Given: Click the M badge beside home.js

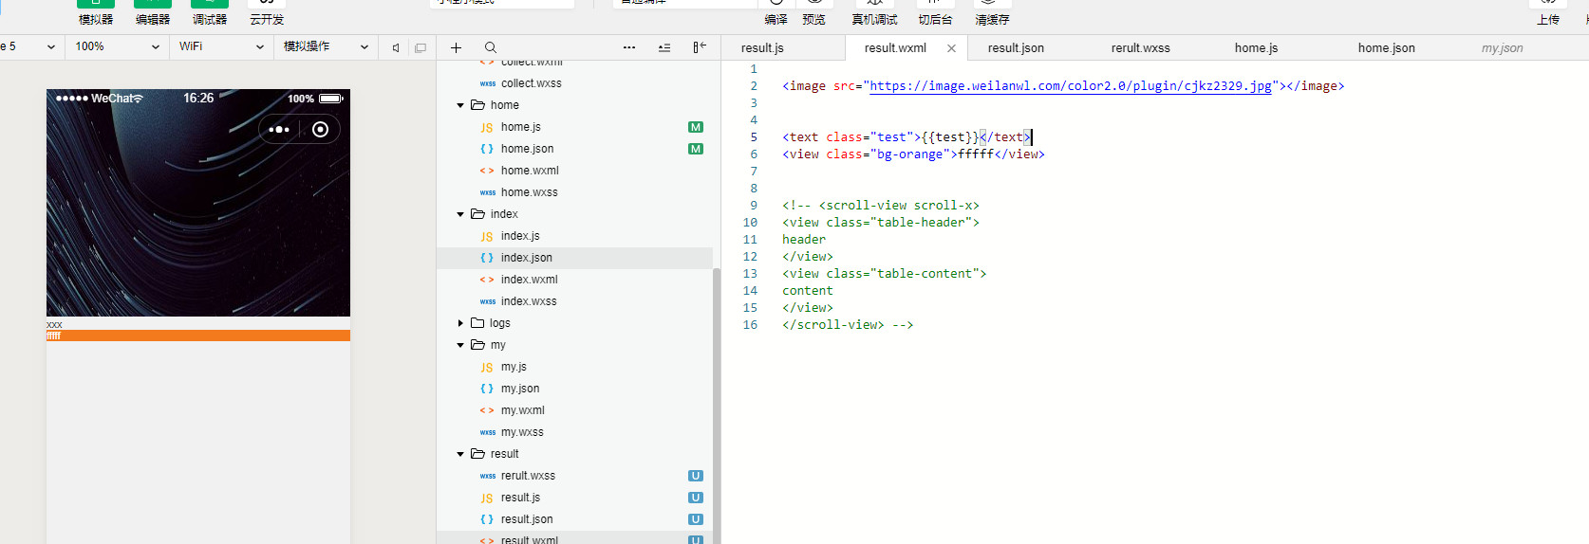Looking at the screenshot, I should pos(696,127).
